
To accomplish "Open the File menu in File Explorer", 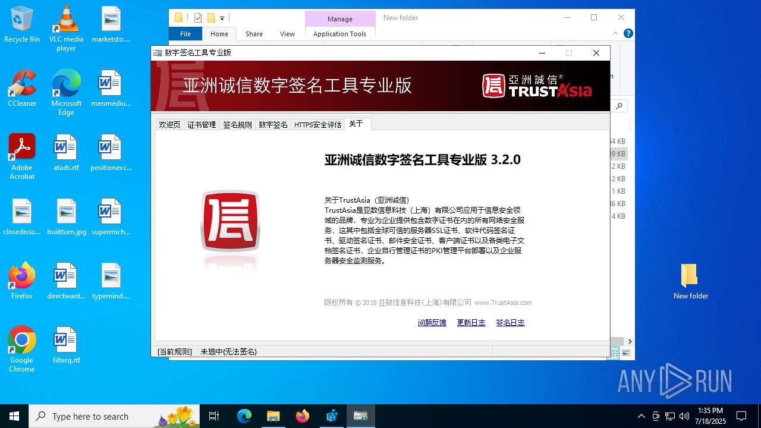I will (x=185, y=34).
